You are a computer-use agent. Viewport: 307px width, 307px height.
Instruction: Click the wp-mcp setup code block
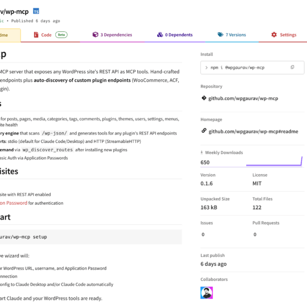[x=91, y=237]
